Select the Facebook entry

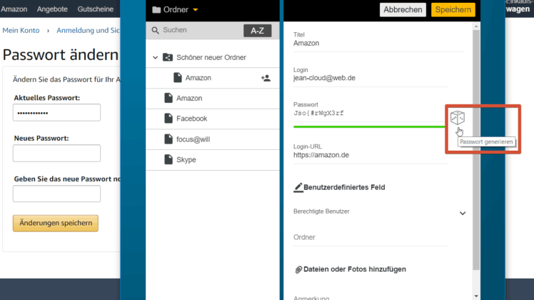213,119
